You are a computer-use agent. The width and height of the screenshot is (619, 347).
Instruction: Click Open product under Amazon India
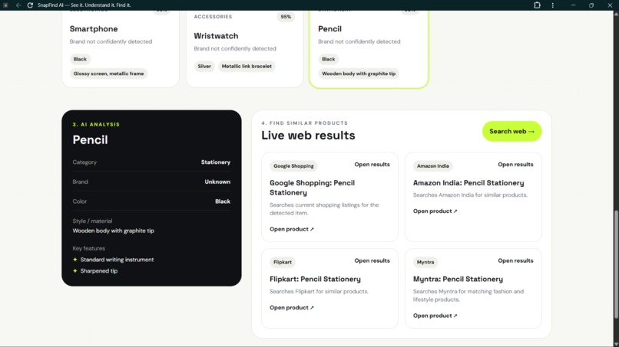(x=435, y=211)
